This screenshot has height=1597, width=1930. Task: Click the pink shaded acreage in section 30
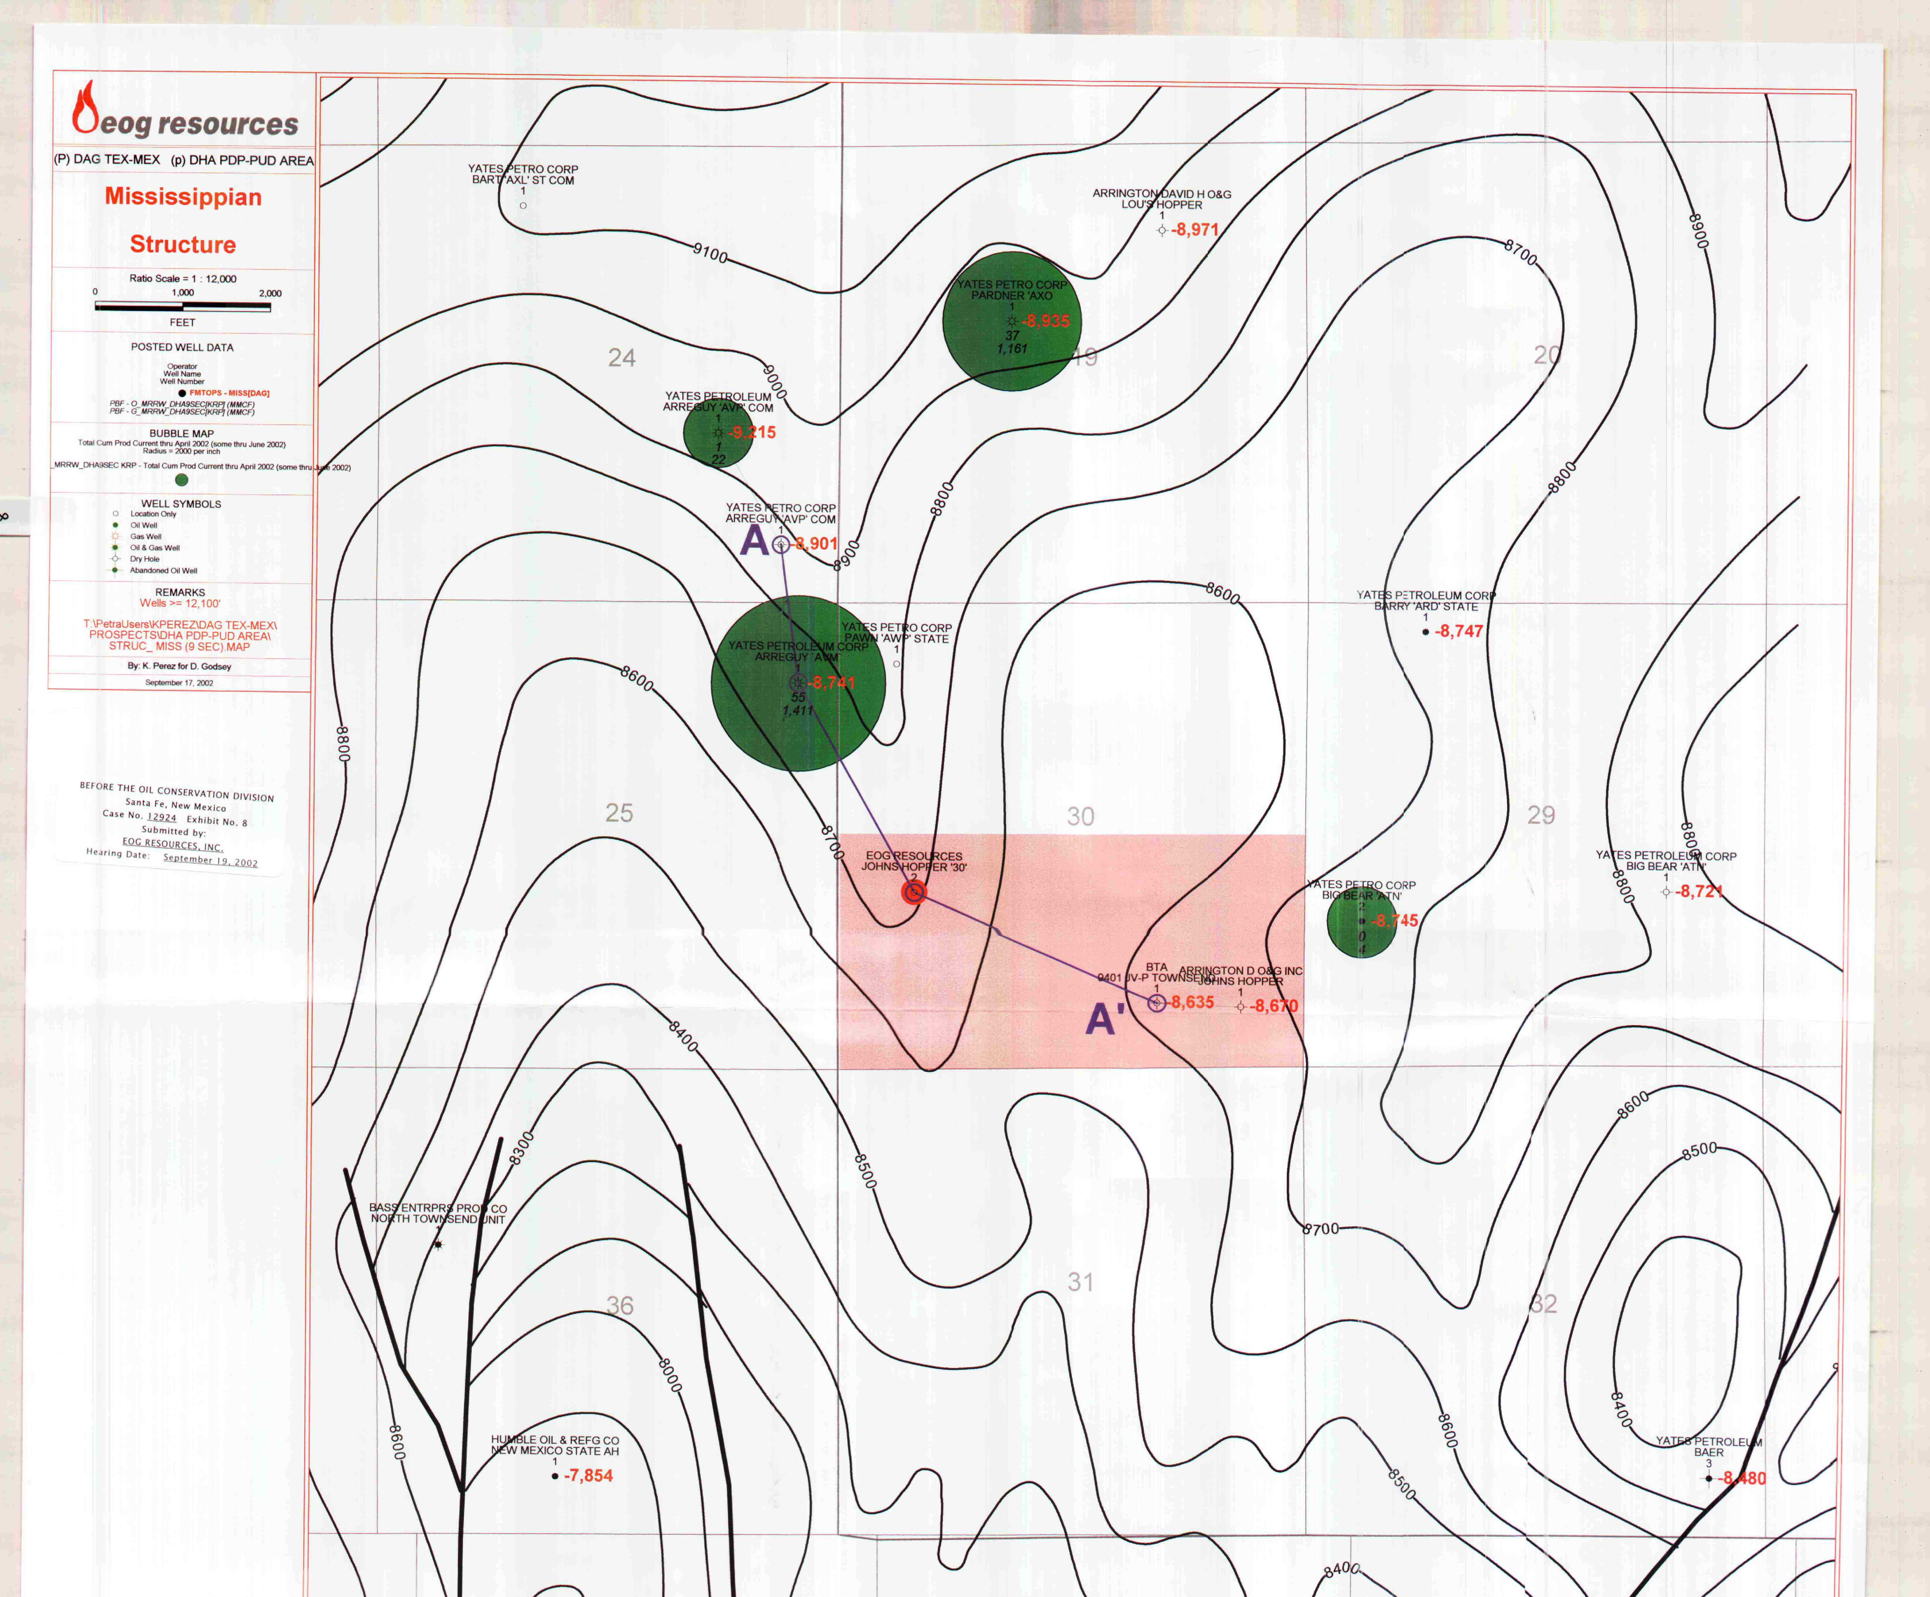[1072, 951]
